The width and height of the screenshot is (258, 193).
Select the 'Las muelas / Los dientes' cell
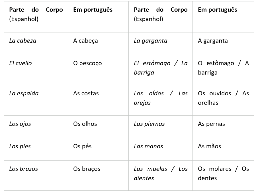pos(161,176)
